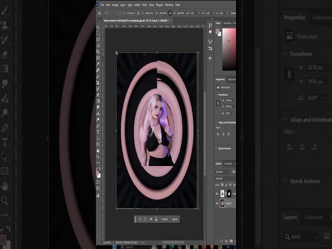Screen dimensions: 332x249
Task: Open the Comments panel icon
Action: pos(210,32)
